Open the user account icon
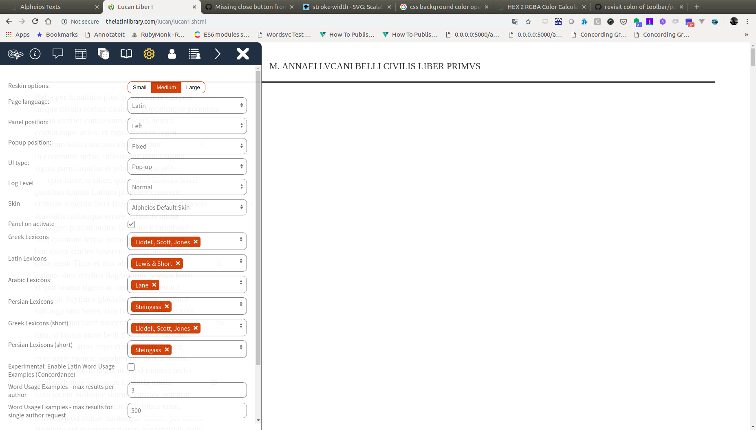Image resolution: width=756 pixels, height=430 pixels. click(172, 53)
